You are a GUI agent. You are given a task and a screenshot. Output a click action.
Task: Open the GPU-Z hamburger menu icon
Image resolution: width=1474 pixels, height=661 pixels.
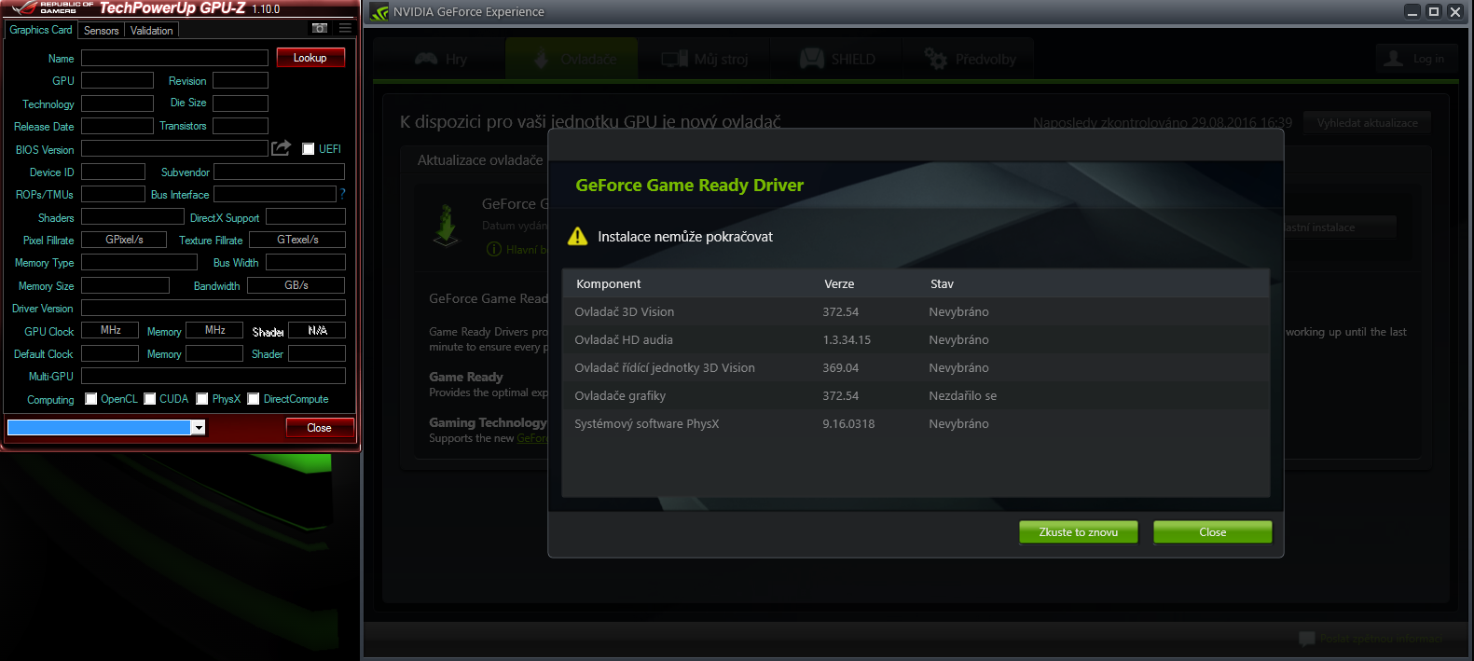(345, 28)
